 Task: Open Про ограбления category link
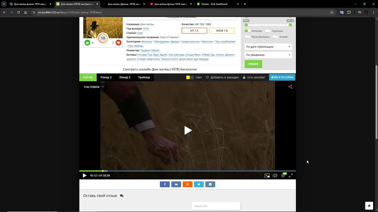click(225, 42)
